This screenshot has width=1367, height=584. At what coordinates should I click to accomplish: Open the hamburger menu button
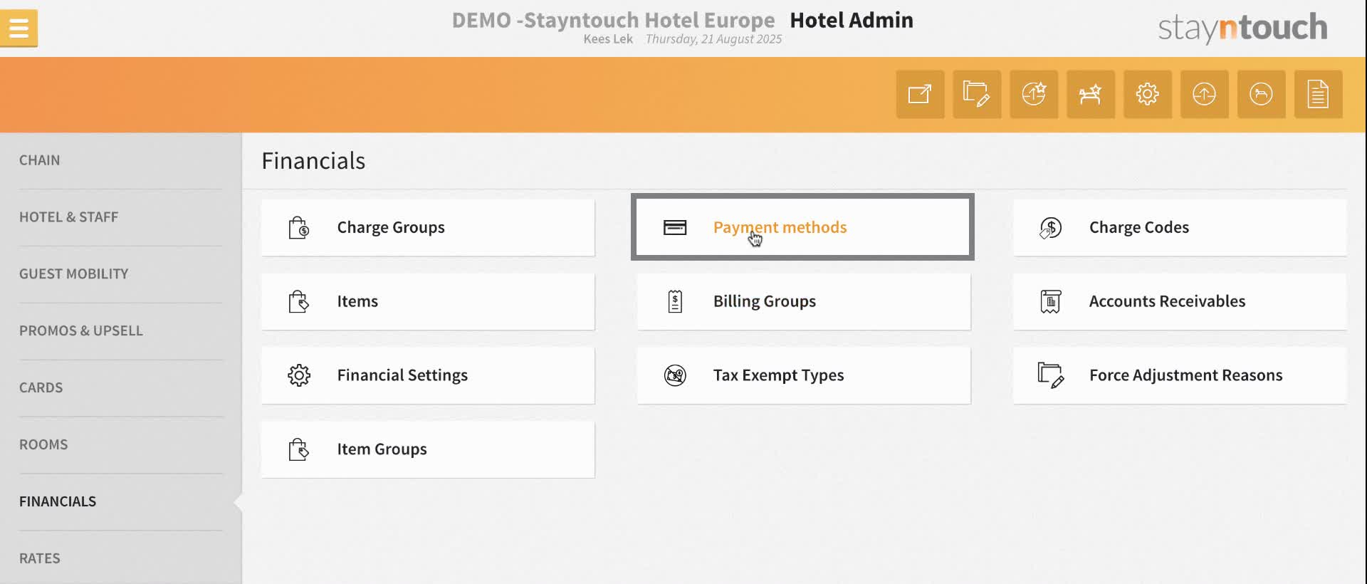(x=19, y=28)
